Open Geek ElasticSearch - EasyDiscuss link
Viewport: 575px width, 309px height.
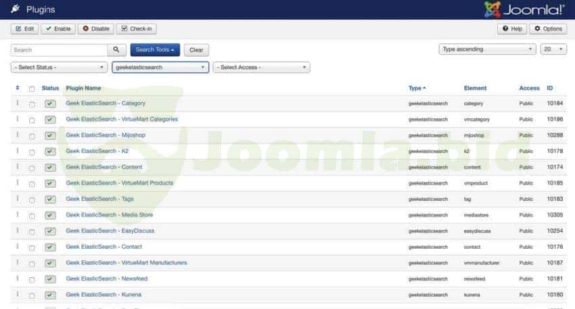coord(110,231)
